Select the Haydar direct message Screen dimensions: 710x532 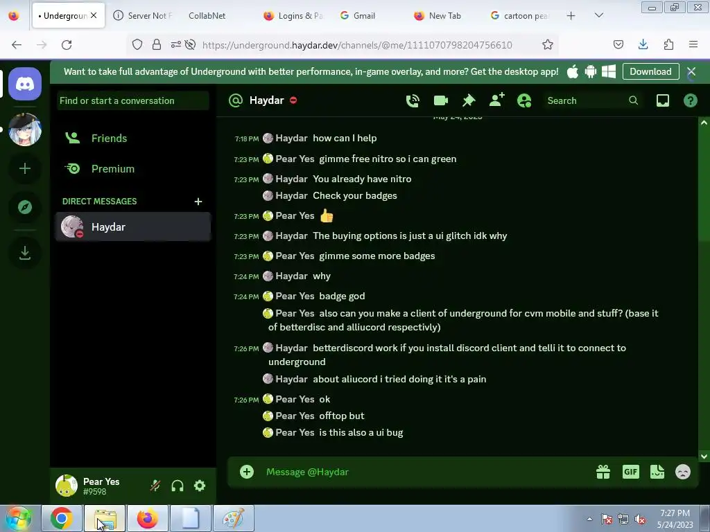[x=132, y=227]
